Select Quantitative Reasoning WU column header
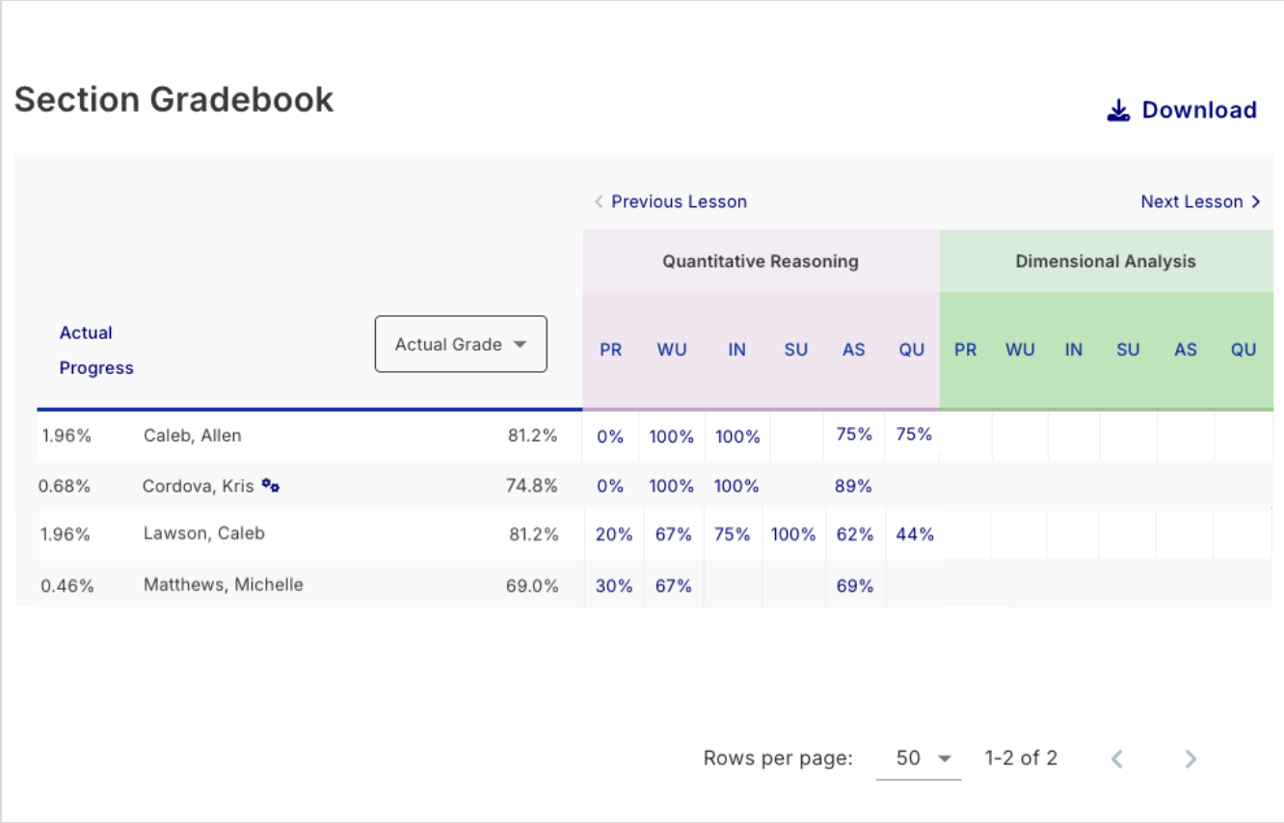This screenshot has height=823, width=1284. (672, 350)
